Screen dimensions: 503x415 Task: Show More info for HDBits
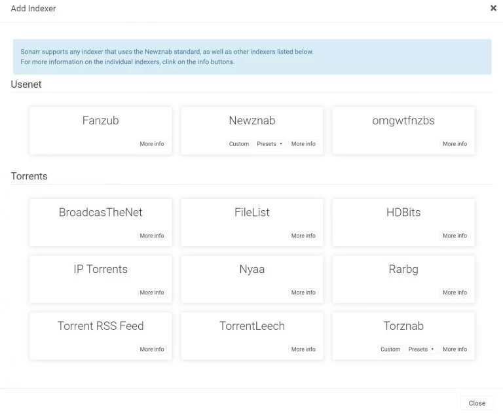coord(455,236)
